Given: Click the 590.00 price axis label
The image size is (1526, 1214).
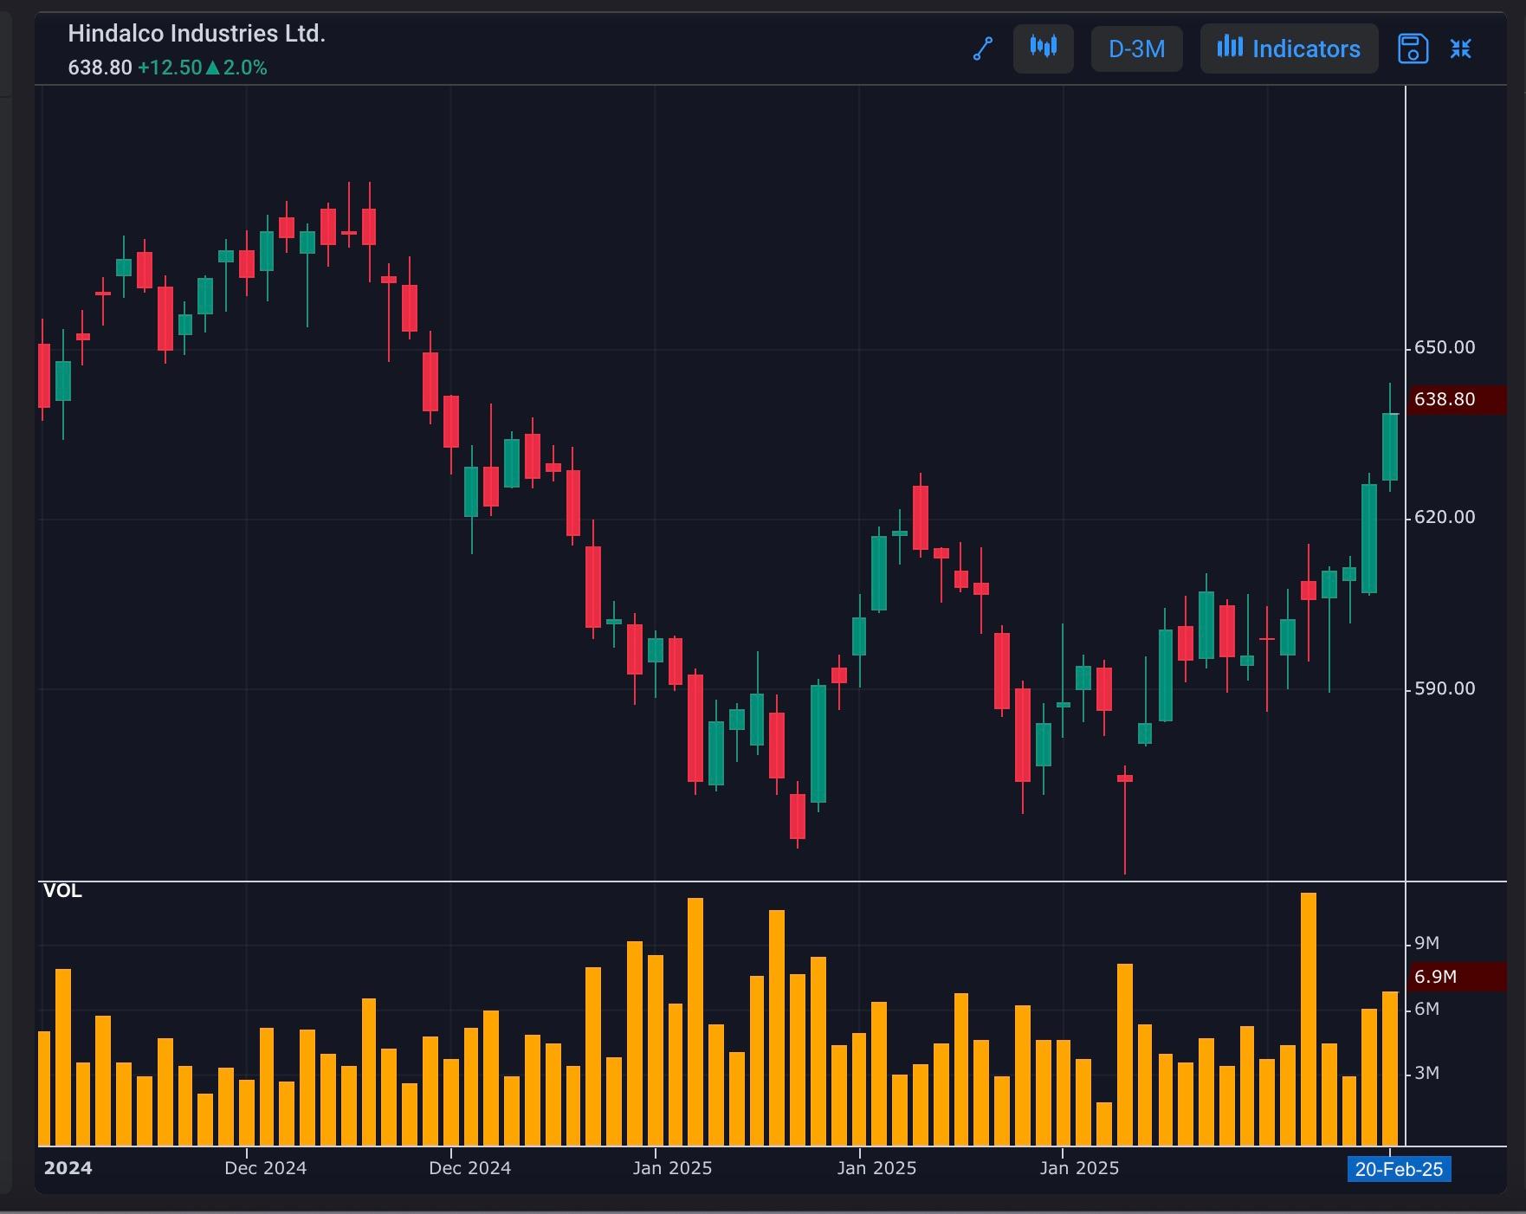Looking at the screenshot, I should (x=1445, y=688).
